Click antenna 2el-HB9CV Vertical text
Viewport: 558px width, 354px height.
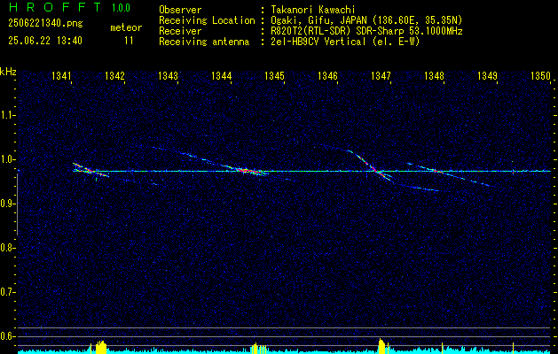click(x=318, y=42)
